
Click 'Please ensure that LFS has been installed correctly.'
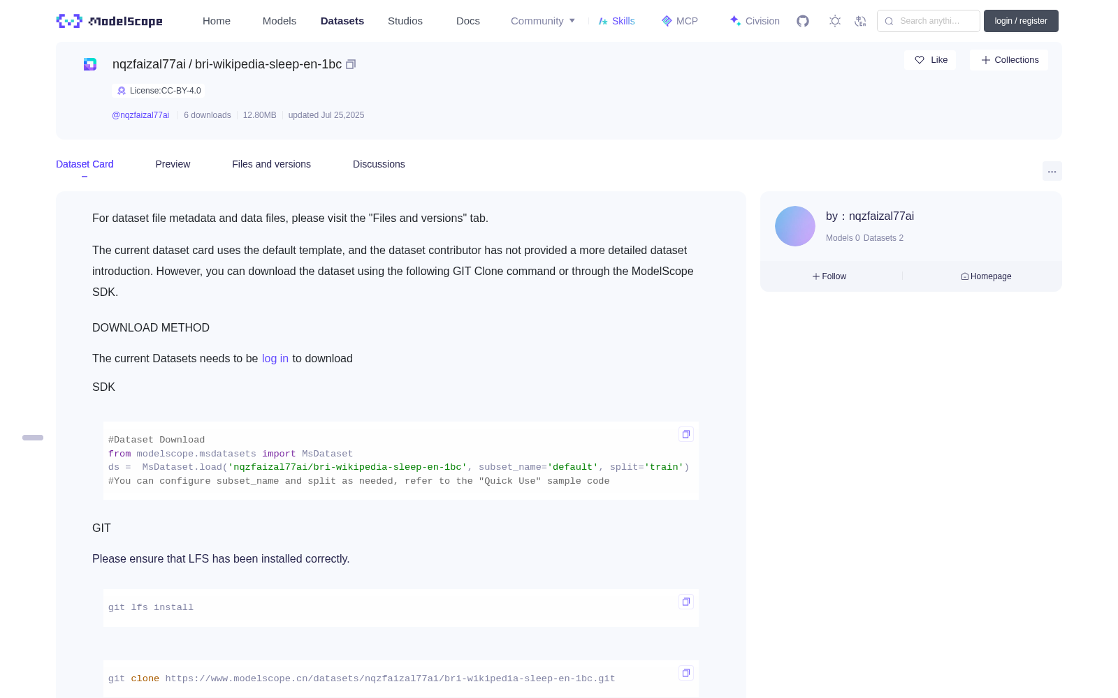click(x=221, y=559)
